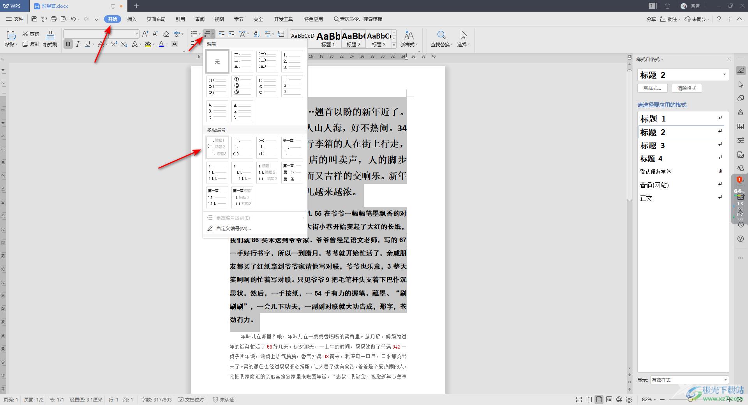The image size is (748, 405).
Task: Open the 审阅 (Review) tab
Action: point(200,19)
